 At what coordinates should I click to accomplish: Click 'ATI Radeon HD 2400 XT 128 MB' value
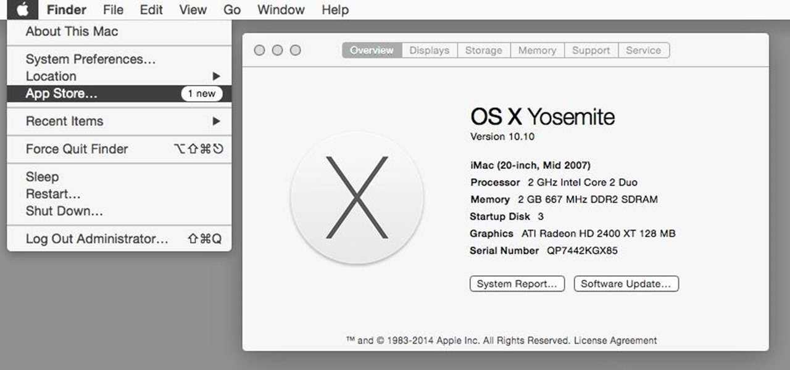599,234
